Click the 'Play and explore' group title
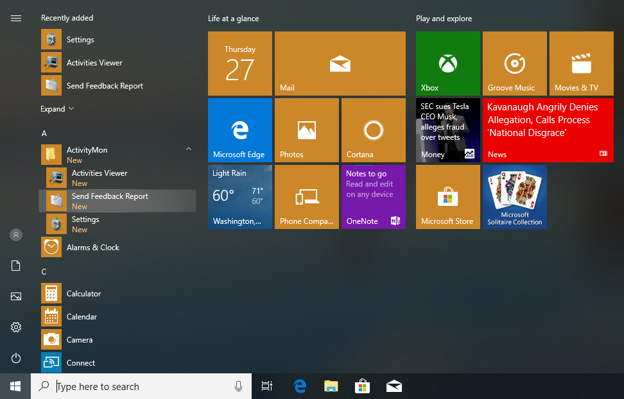The image size is (624, 399). click(x=444, y=19)
